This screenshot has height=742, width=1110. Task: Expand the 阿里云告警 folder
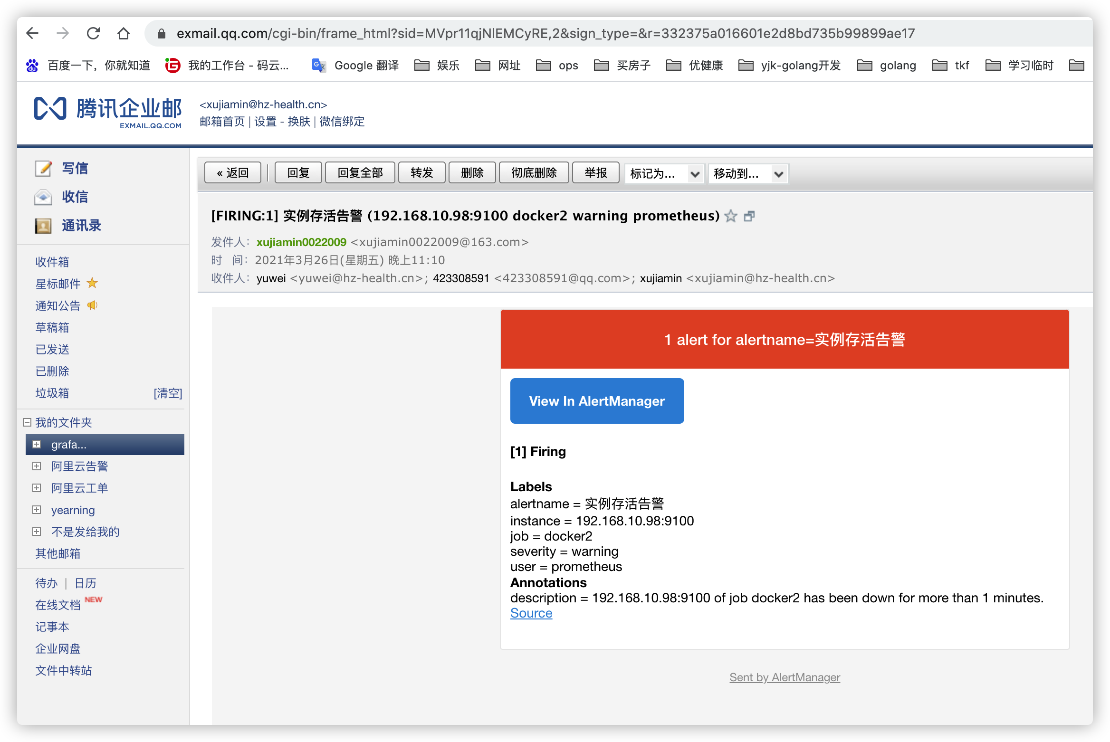pyautogui.click(x=37, y=466)
